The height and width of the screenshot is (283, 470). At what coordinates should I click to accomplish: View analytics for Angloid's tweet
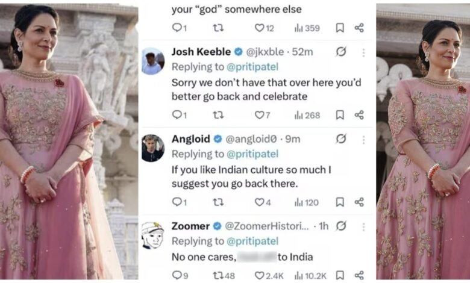coord(306,202)
